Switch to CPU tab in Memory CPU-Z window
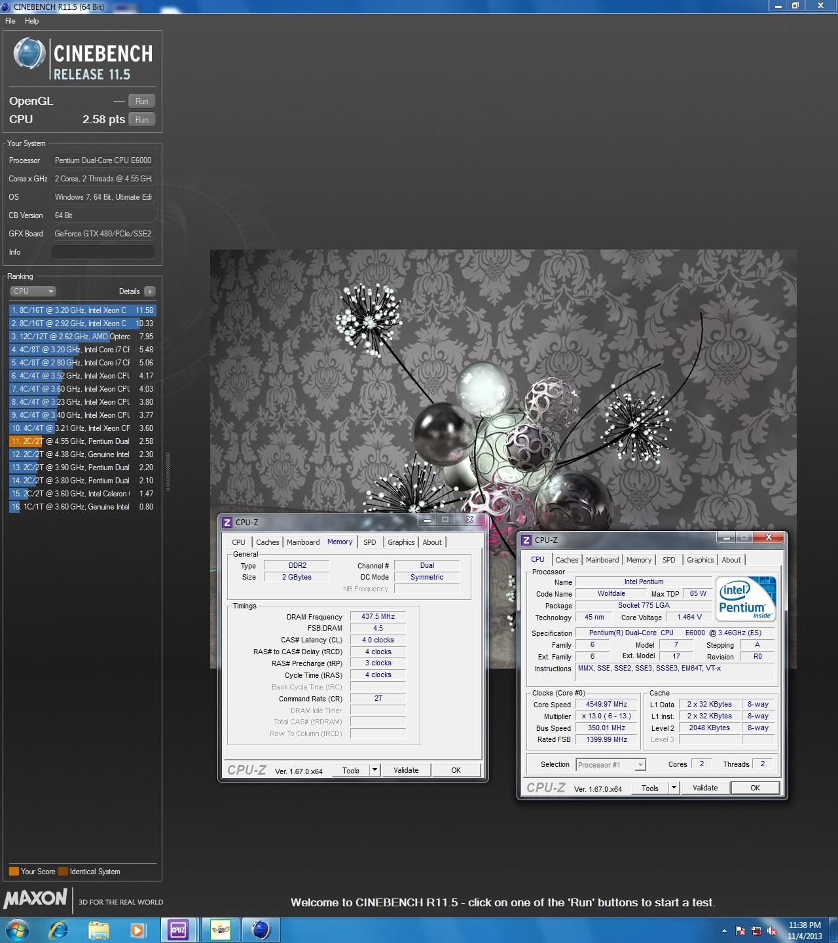The width and height of the screenshot is (838, 943). (x=238, y=542)
